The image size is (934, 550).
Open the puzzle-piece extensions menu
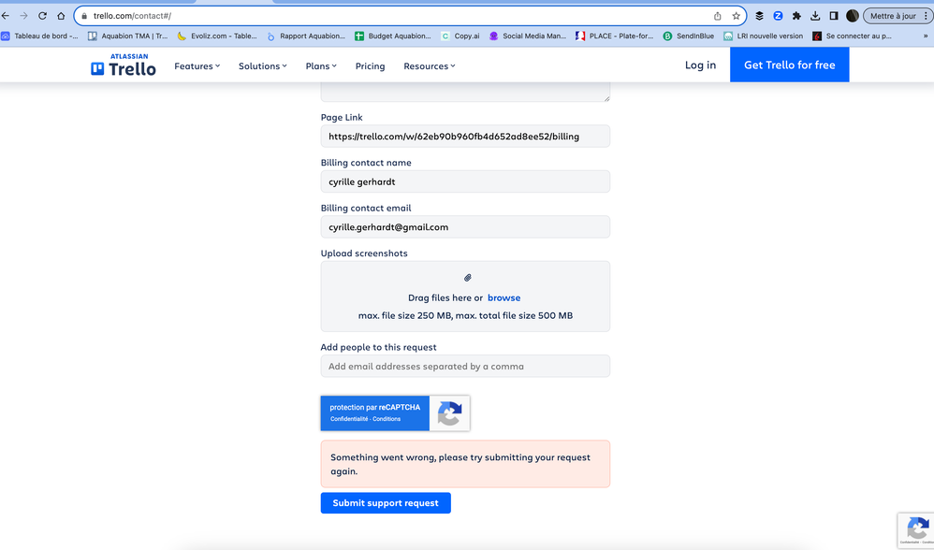tap(796, 16)
